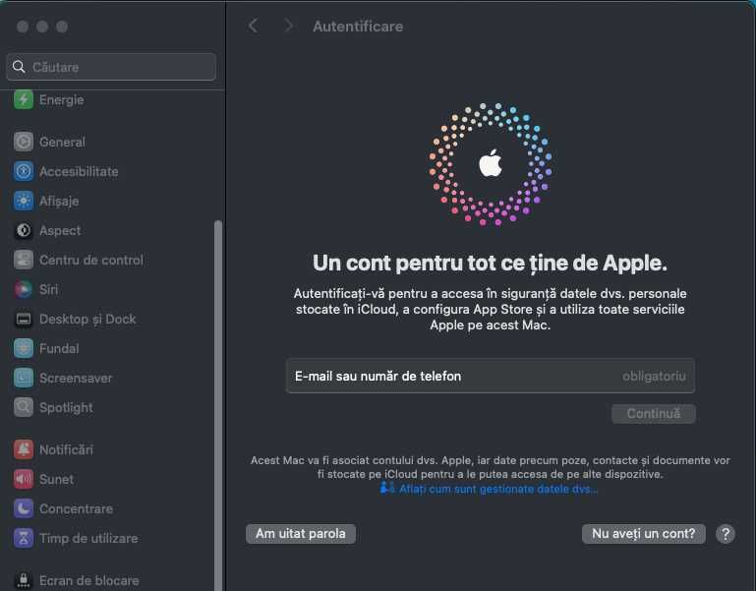Select the Notificări bell icon
Screen dimensions: 756x591
[x=24, y=449]
